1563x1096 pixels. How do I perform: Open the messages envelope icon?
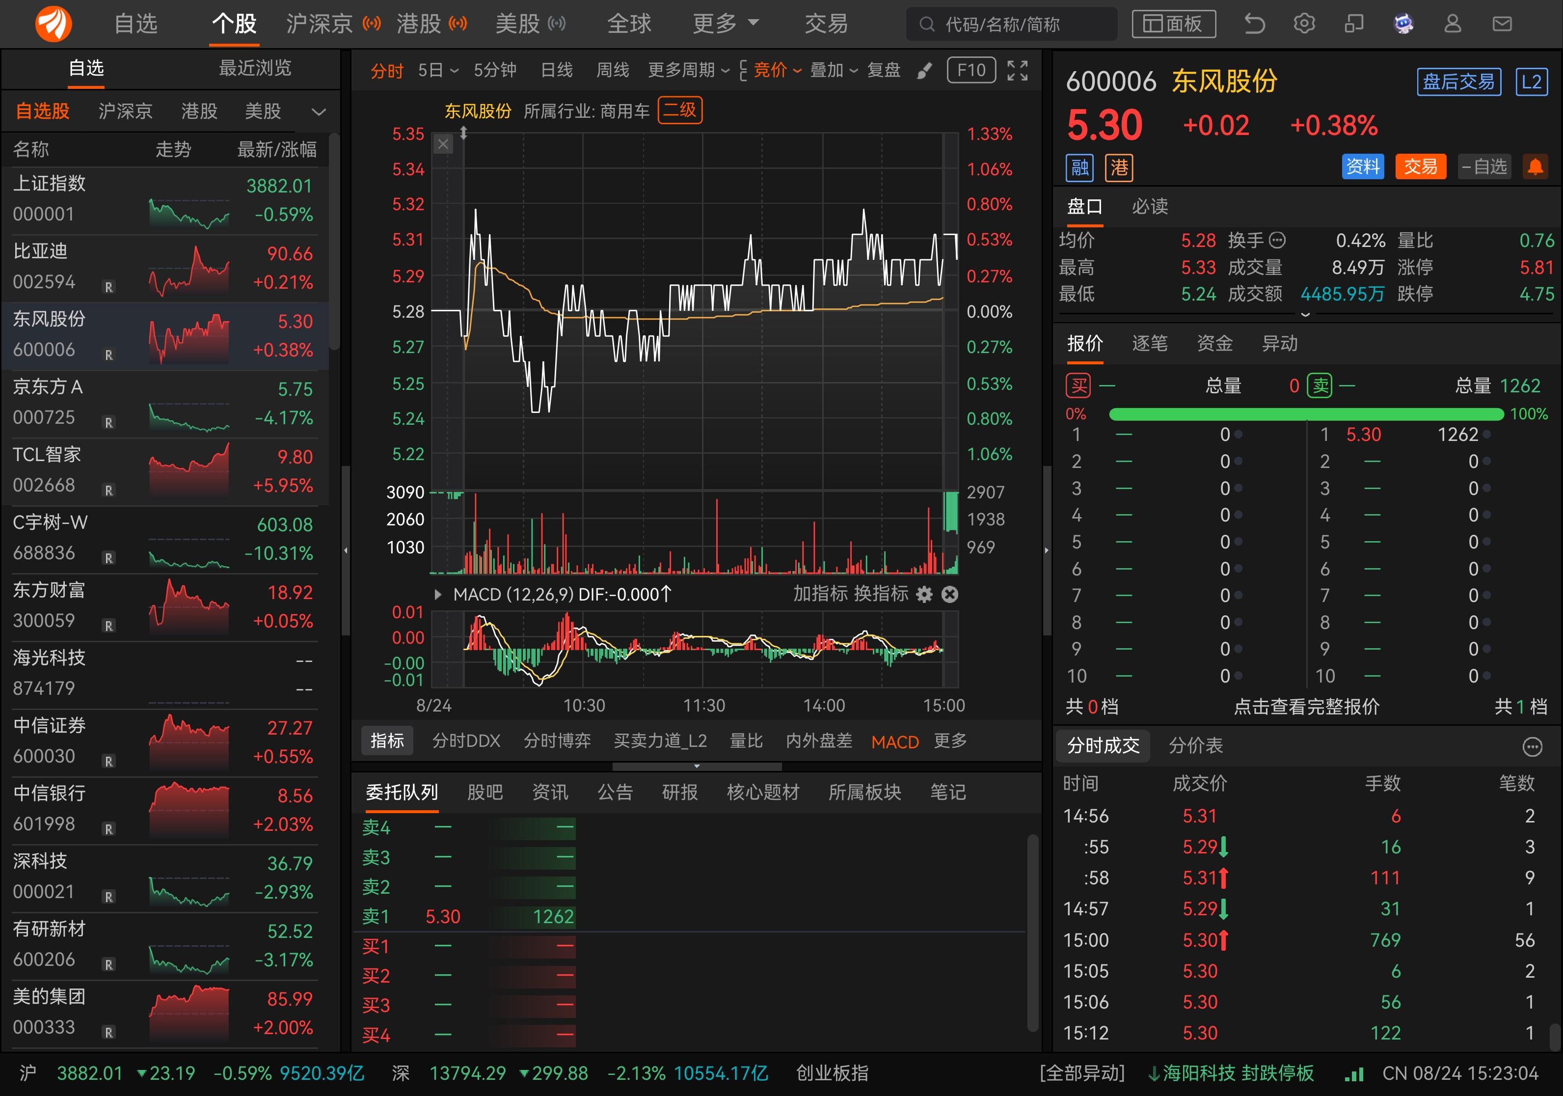click(x=1503, y=24)
